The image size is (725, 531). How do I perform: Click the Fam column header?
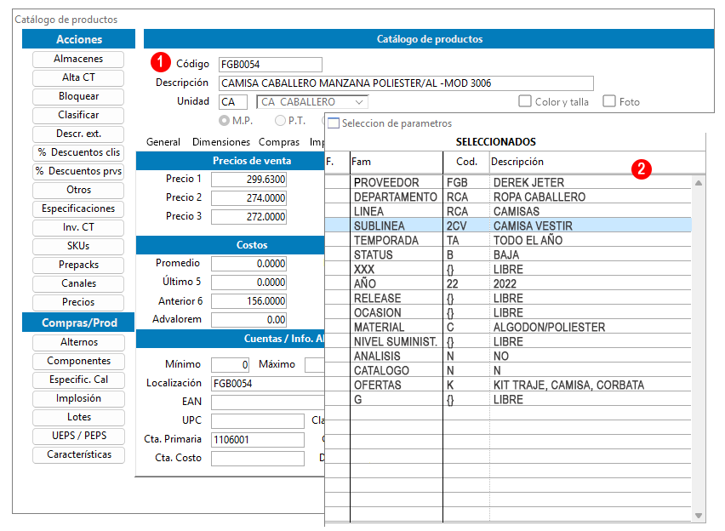click(361, 162)
